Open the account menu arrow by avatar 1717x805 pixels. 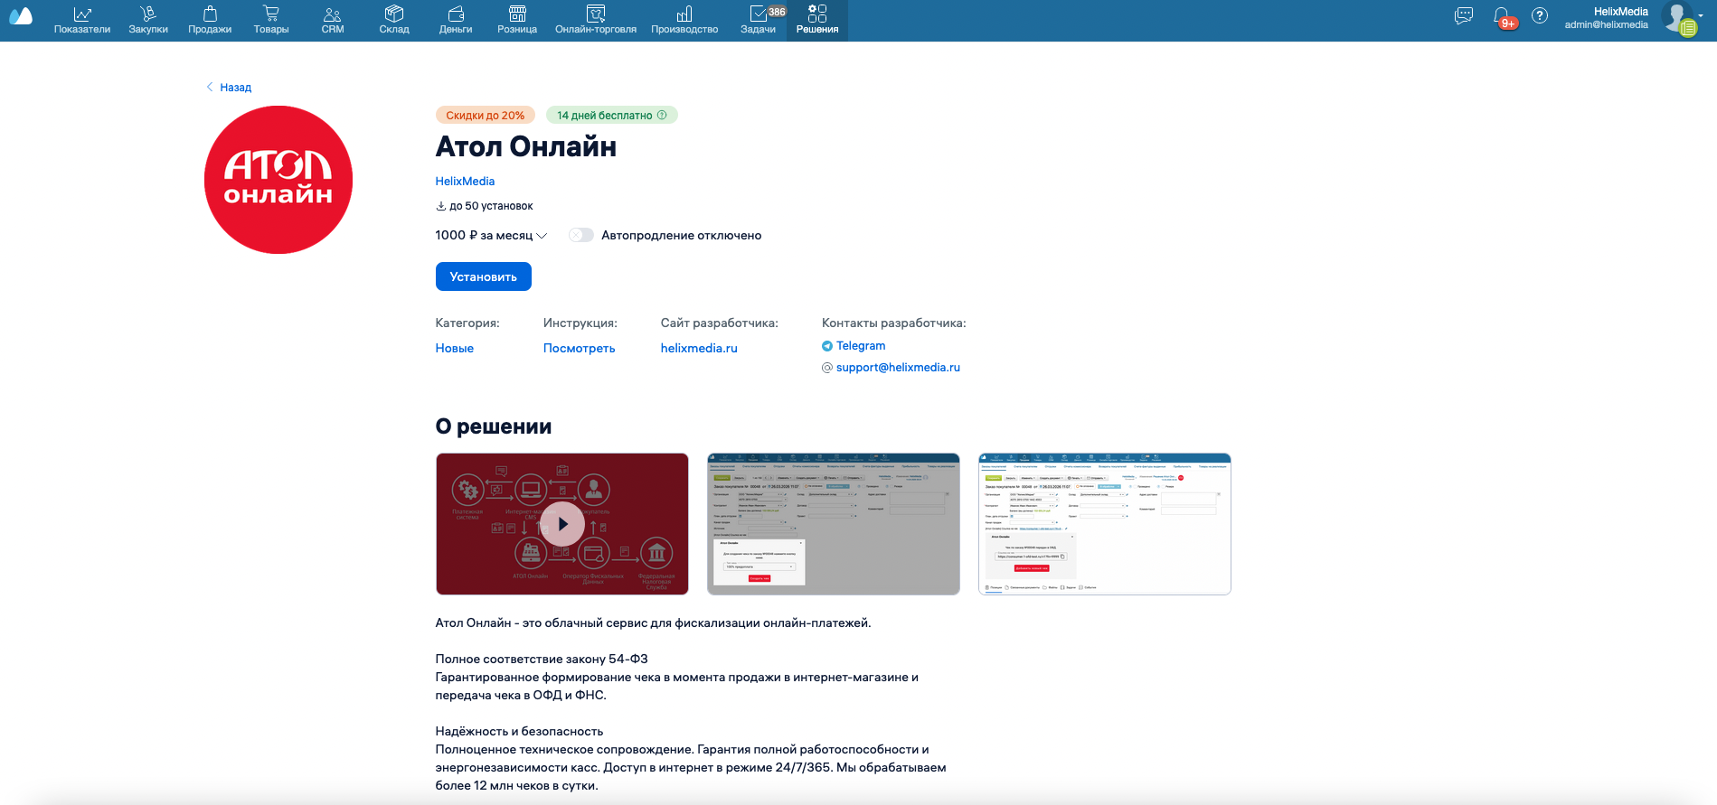pyautogui.click(x=1702, y=15)
